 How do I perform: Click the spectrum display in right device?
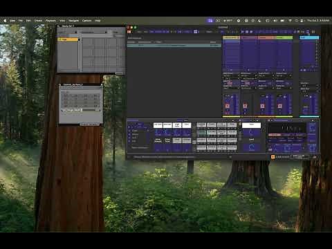pos(287,128)
